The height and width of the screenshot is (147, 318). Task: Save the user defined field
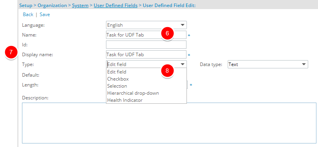[45, 15]
